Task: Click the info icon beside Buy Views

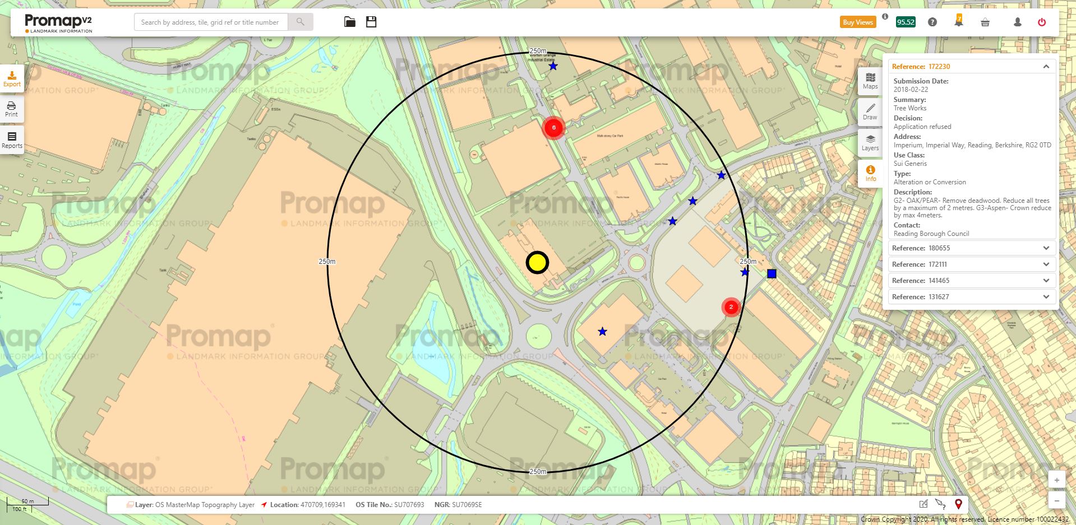Action: pyautogui.click(x=885, y=17)
